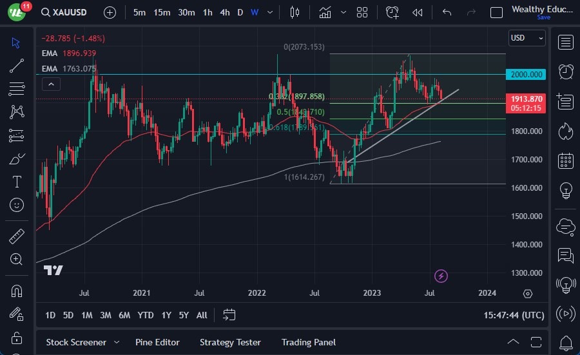Open the economic Calendar panel
This screenshot has height=355, width=580.
click(566, 160)
